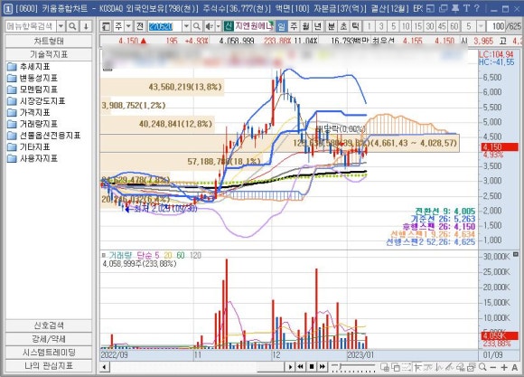Select the 초 second period
The height and width of the screenshot is (377, 524).
pos(343,26)
